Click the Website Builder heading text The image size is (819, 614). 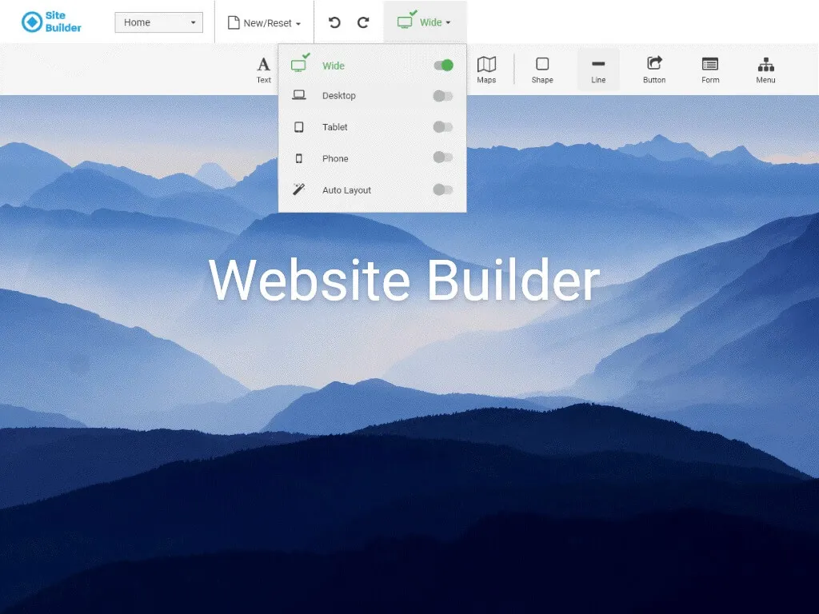404,280
